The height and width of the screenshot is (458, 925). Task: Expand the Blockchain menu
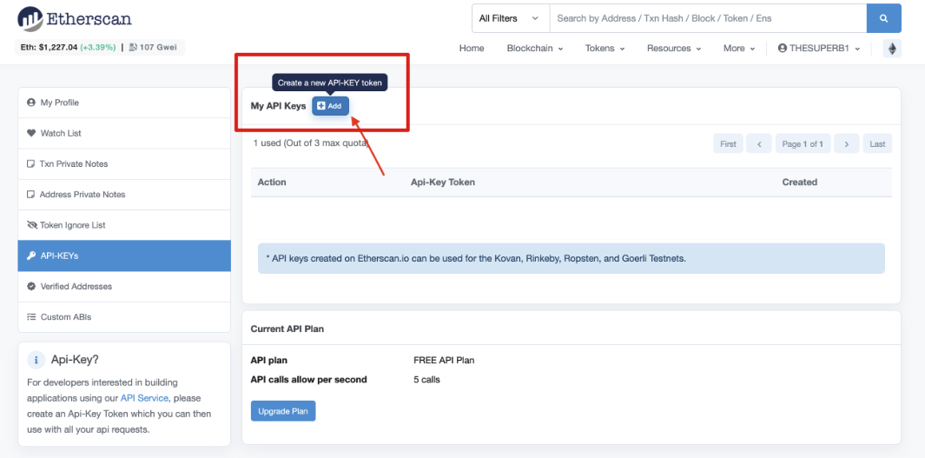534,49
